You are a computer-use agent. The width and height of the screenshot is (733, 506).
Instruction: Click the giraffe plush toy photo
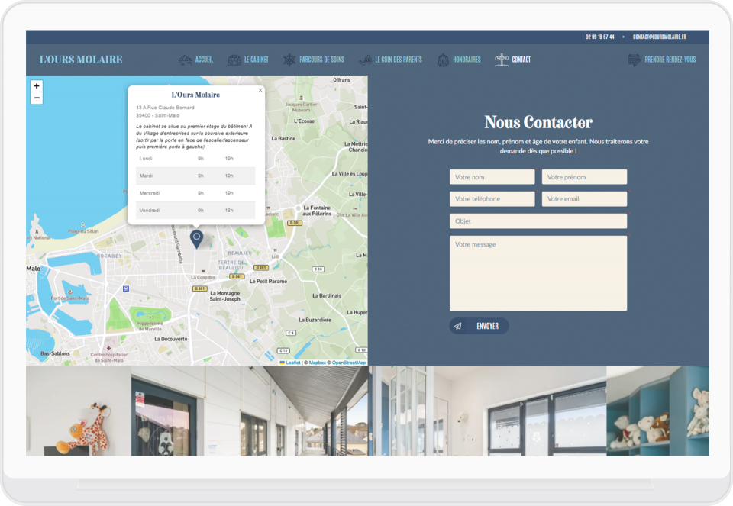pyautogui.click(x=79, y=411)
